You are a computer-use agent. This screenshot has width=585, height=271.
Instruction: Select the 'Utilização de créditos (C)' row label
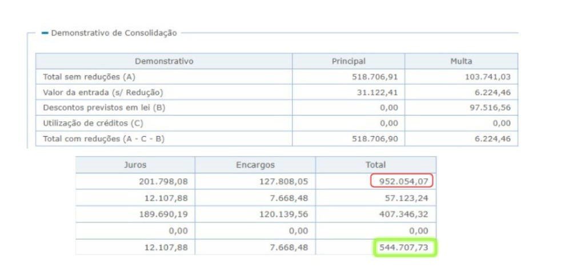93,123
